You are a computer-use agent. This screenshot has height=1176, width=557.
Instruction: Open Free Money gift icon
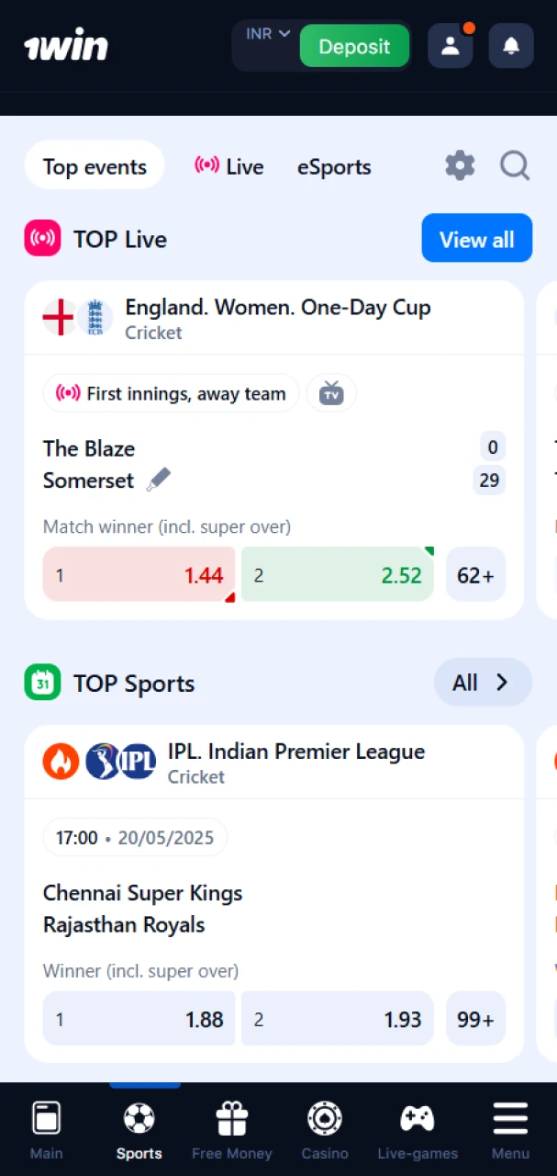pos(231,1118)
